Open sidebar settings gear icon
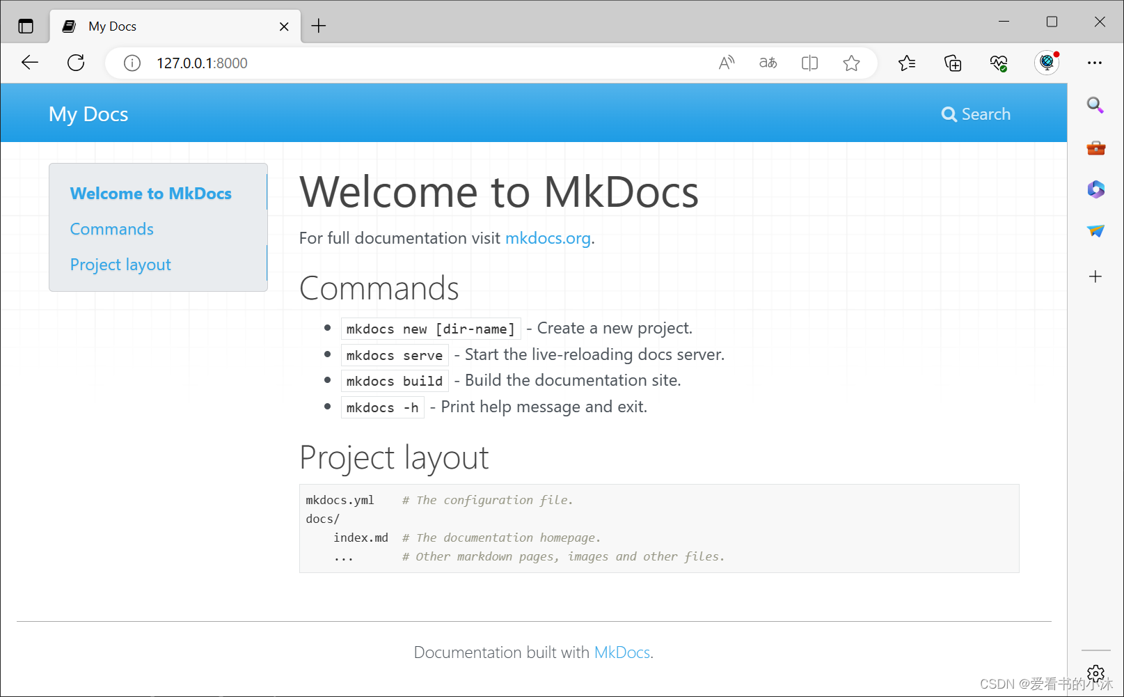The height and width of the screenshot is (697, 1124). click(1095, 673)
